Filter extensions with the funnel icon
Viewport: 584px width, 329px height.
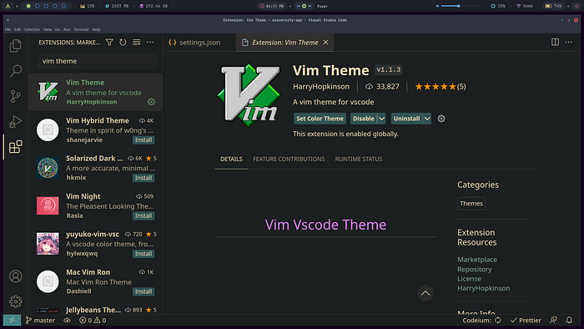click(109, 43)
